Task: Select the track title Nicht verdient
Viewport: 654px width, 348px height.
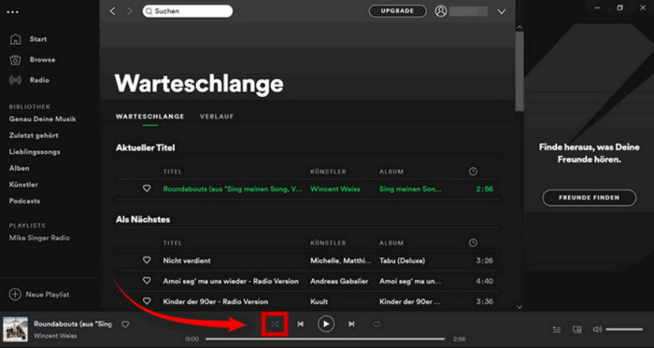Action: point(187,260)
